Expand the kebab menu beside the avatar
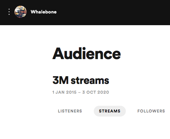Screen dimensions: 170x139 pos(9,12)
